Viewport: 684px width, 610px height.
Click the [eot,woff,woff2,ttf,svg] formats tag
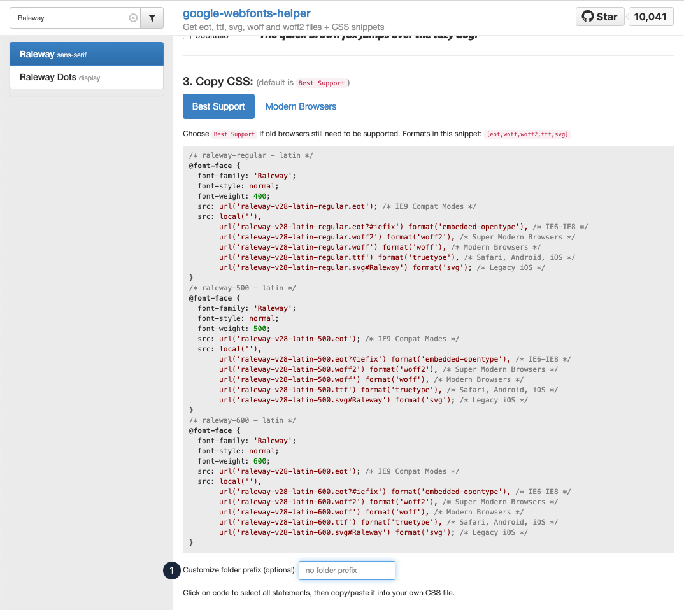527,134
